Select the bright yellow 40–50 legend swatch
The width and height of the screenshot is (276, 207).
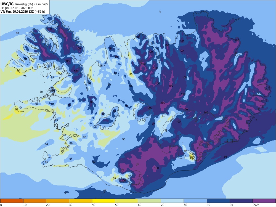click(x=104, y=201)
